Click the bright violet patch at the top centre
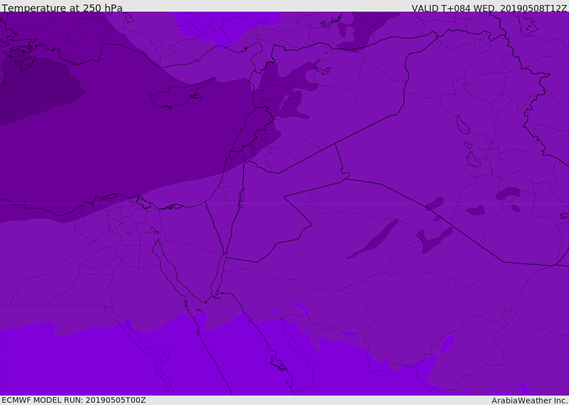 tap(222, 25)
